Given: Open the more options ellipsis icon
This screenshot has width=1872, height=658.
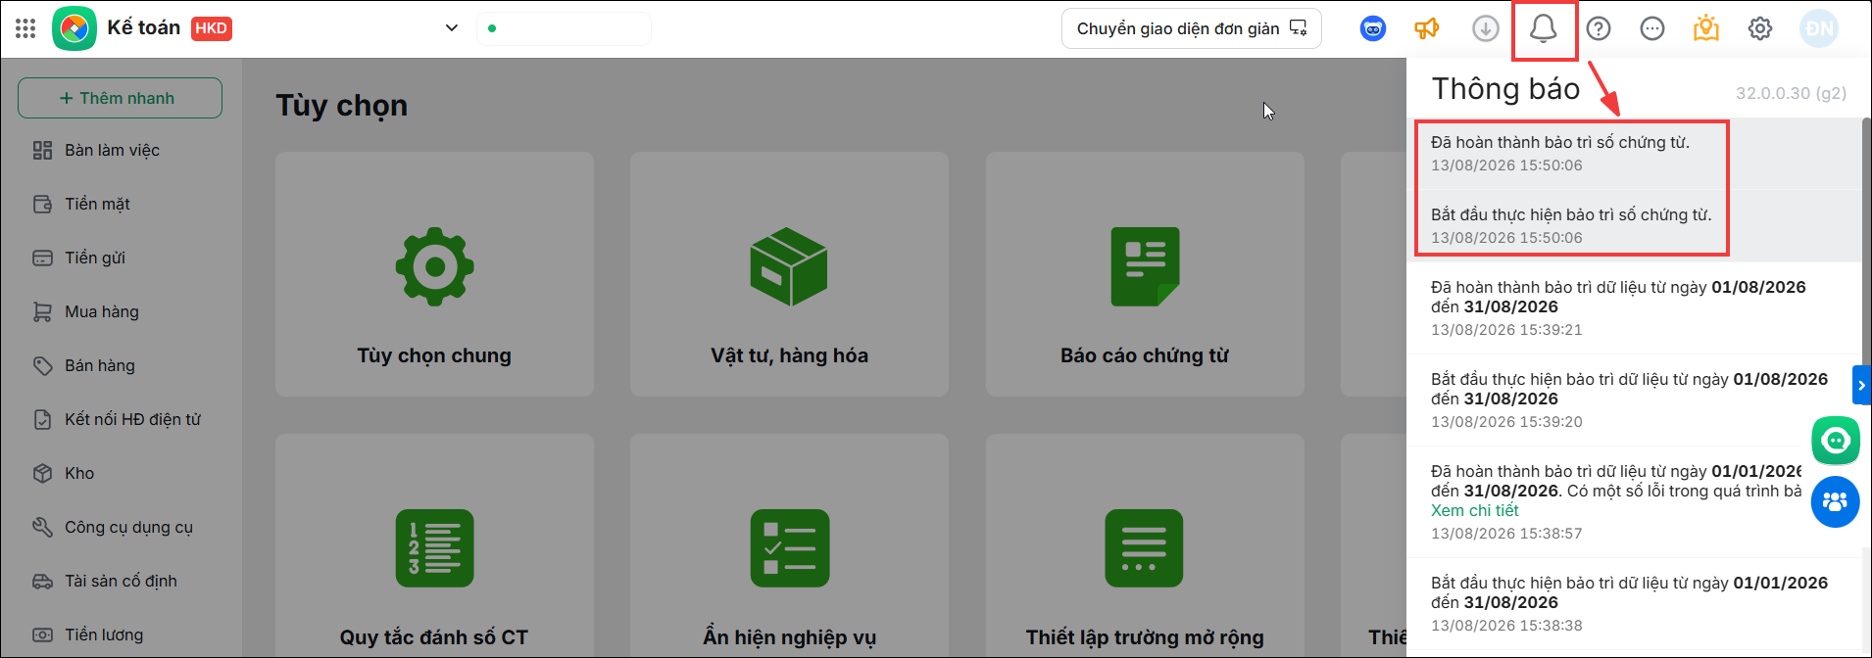Looking at the screenshot, I should click(1652, 28).
